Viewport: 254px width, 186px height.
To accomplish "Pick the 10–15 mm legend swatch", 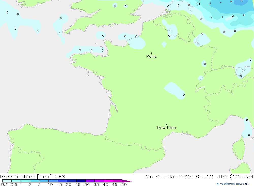I will pos(53,181).
